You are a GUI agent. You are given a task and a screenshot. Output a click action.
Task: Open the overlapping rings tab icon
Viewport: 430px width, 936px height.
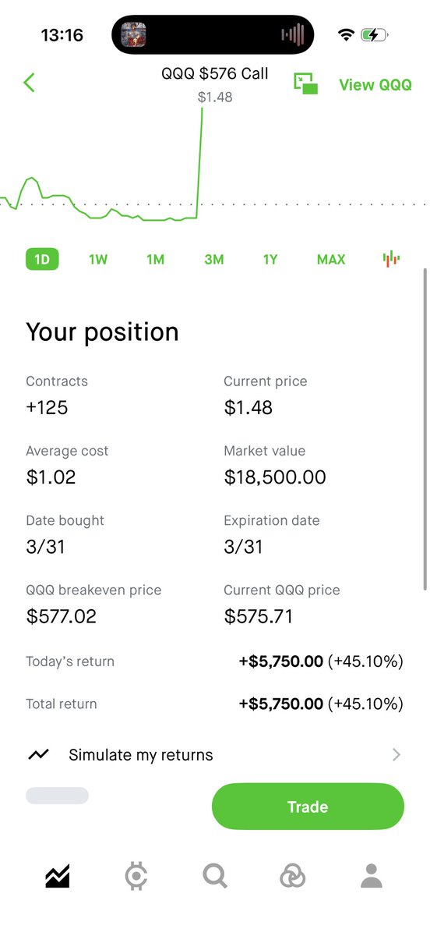click(293, 877)
